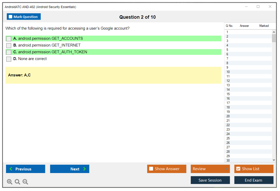Jump to question 5 in the list

227,50
